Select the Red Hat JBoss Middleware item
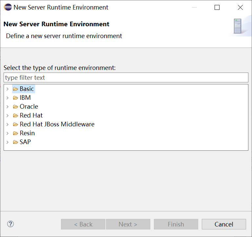Image resolution: width=252 pixels, height=237 pixels. pos(57,124)
